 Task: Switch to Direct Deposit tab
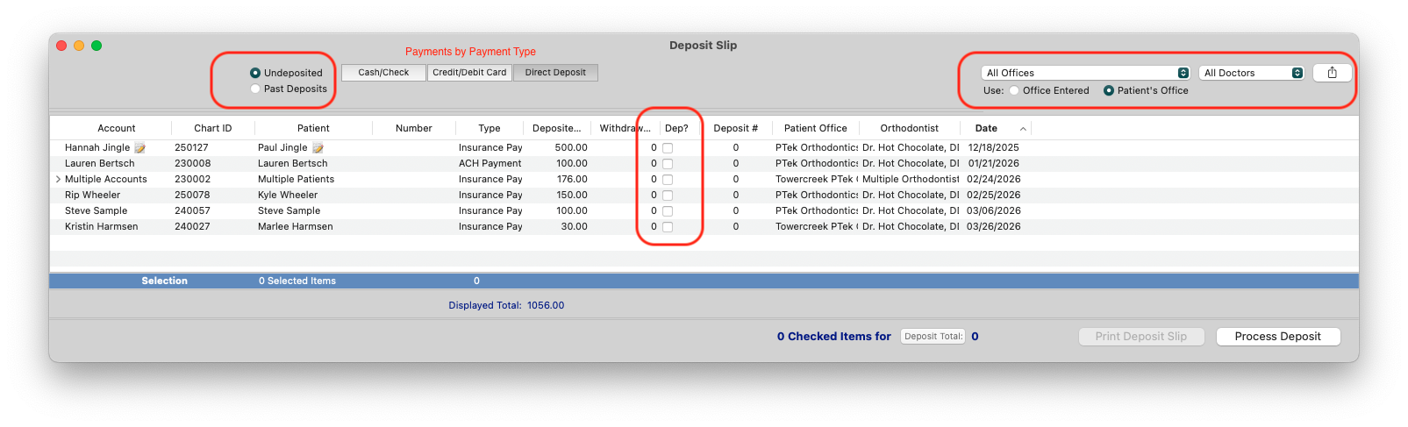point(555,73)
